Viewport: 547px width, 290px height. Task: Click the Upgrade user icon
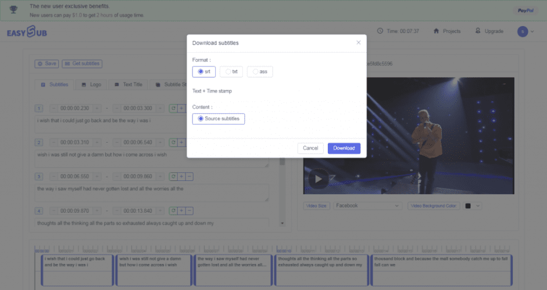click(478, 31)
